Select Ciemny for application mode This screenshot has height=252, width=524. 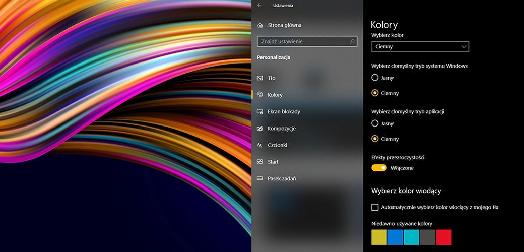375,139
